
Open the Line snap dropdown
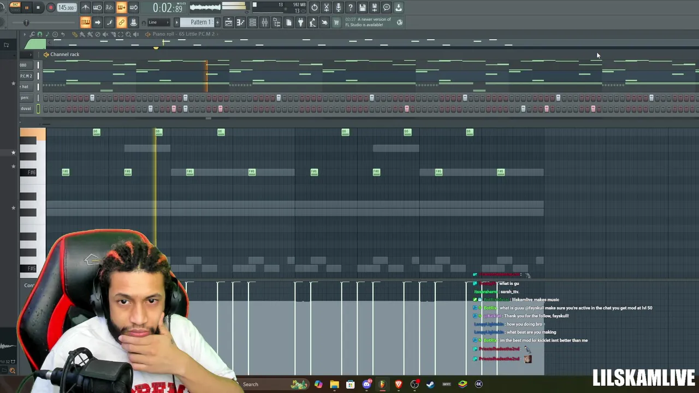tap(158, 22)
